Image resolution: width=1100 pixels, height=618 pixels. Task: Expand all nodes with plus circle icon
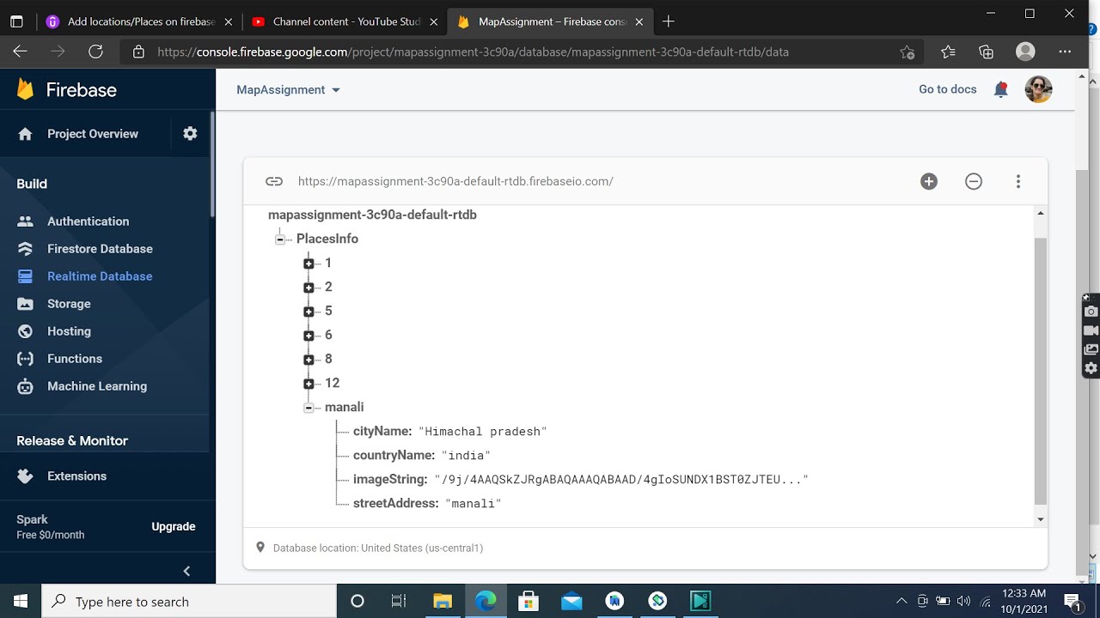coord(929,181)
